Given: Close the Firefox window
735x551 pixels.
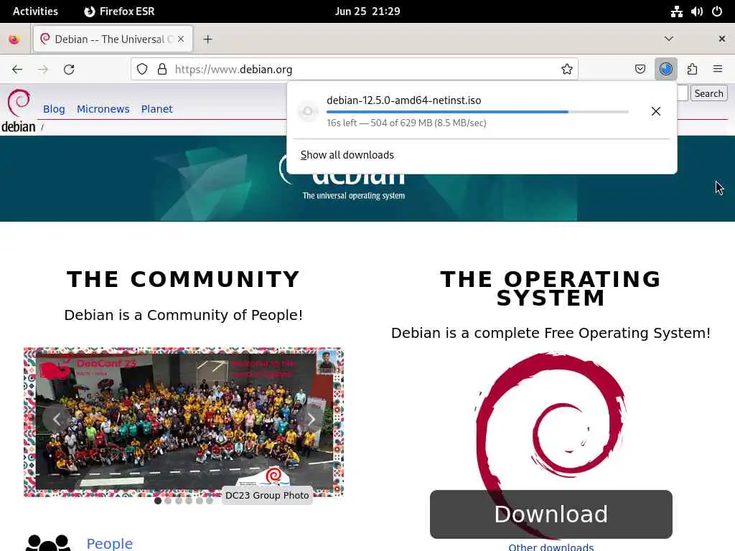Looking at the screenshot, I should (x=722, y=39).
